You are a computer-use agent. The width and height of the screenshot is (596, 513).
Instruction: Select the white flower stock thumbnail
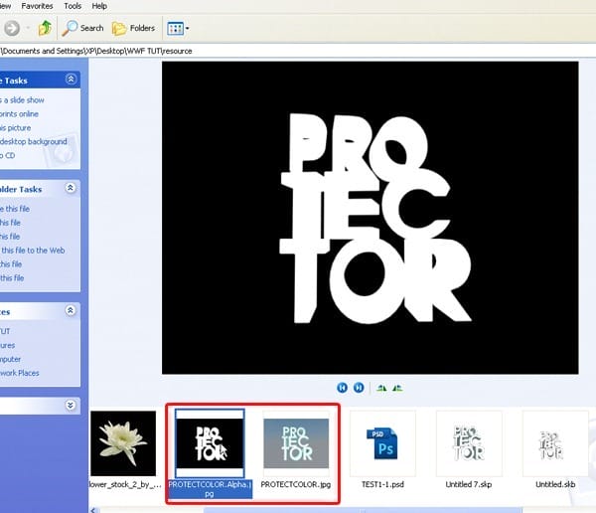123,443
